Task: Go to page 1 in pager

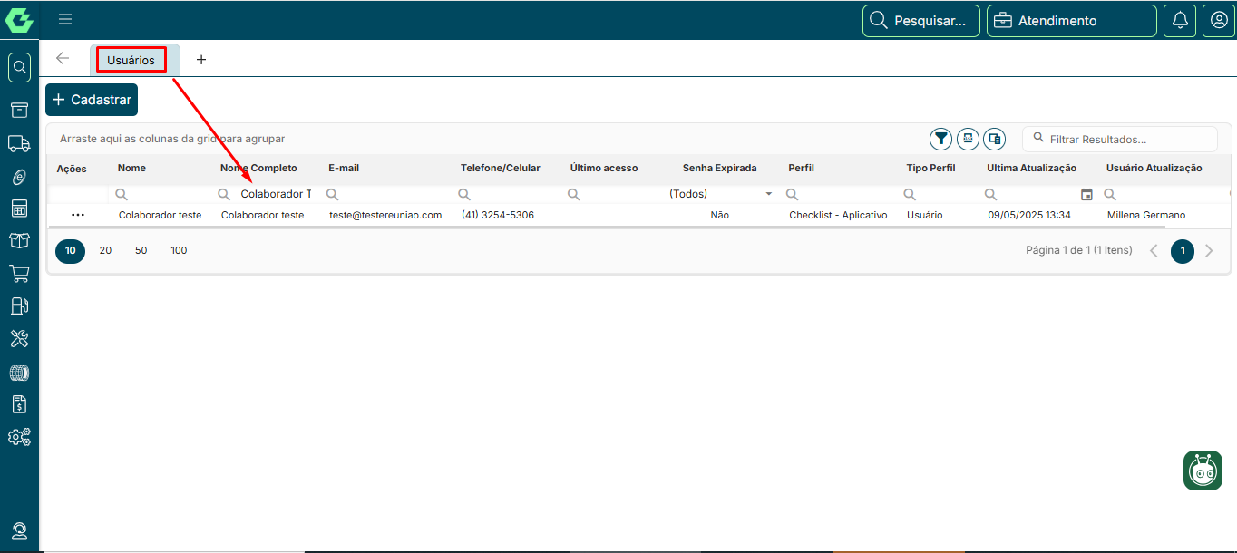Action: pyautogui.click(x=1183, y=251)
